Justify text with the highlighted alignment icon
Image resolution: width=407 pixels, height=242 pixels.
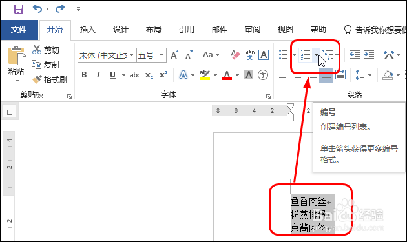click(326, 76)
